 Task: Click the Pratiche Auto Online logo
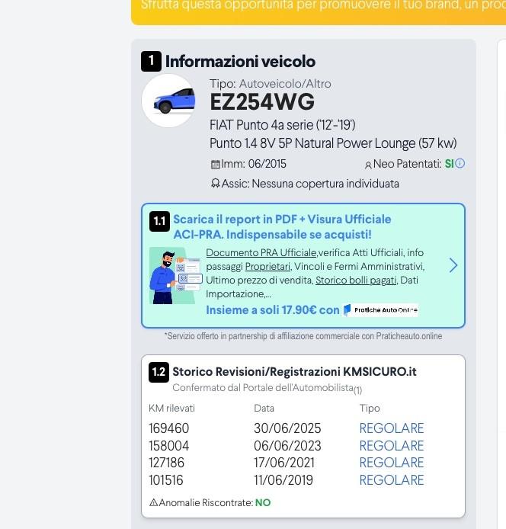coord(380,310)
